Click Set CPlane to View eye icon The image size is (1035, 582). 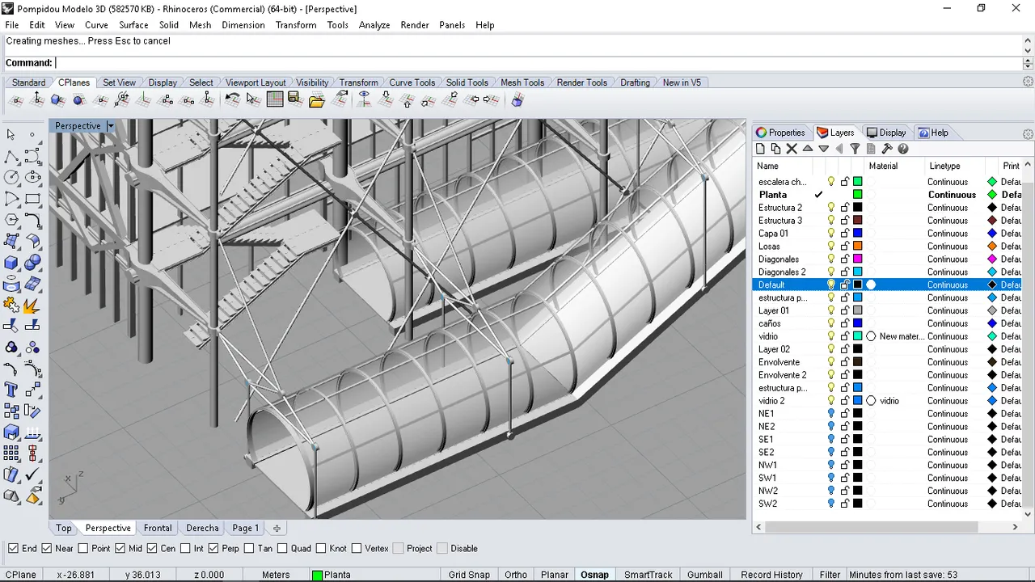click(x=364, y=99)
